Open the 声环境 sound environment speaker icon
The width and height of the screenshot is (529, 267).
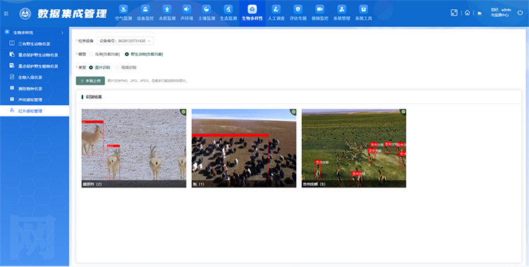point(187,9)
